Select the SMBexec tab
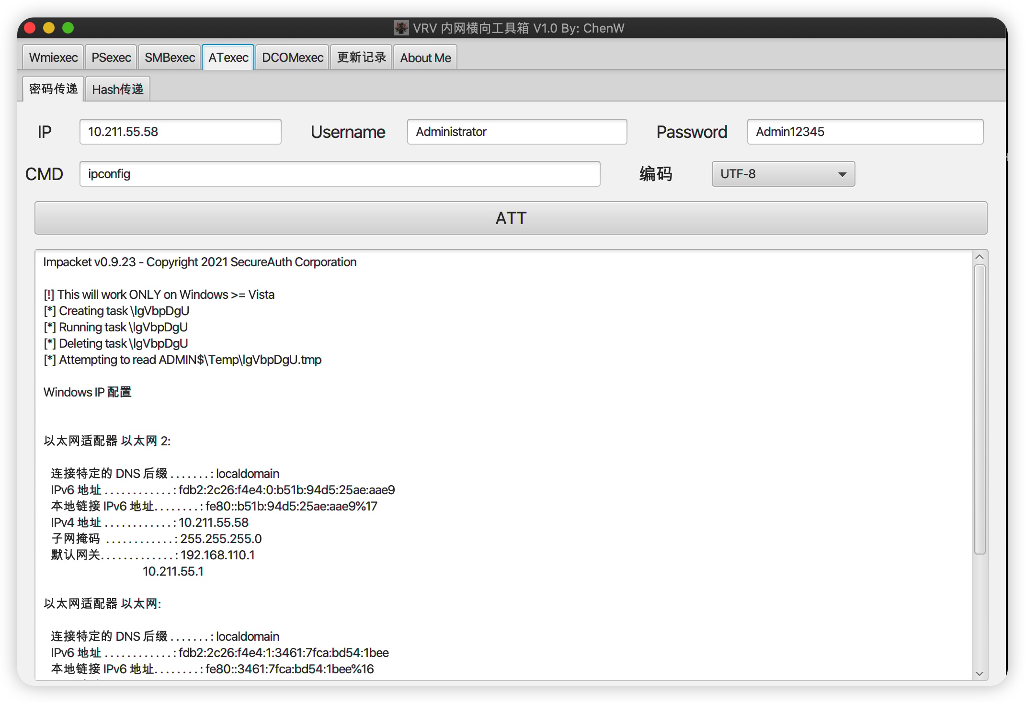 click(x=170, y=57)
